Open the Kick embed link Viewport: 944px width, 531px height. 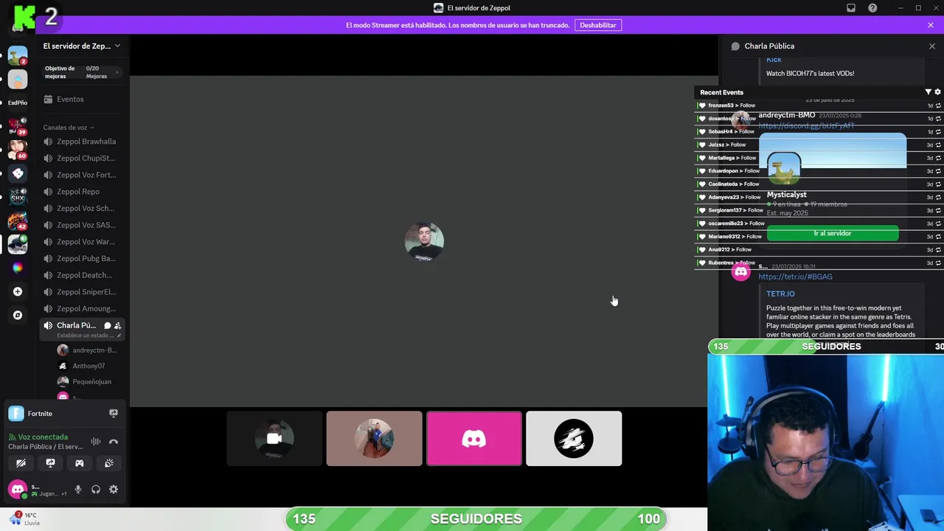click(x=774, y=60)
